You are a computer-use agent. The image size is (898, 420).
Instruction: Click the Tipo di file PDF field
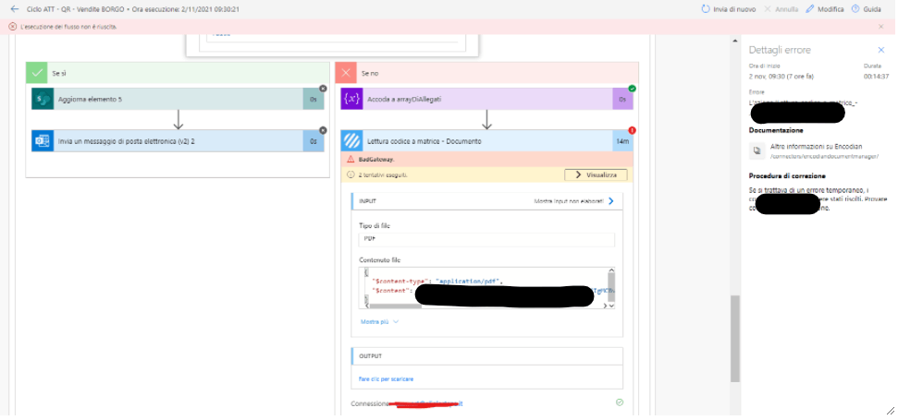pos(486,239)
